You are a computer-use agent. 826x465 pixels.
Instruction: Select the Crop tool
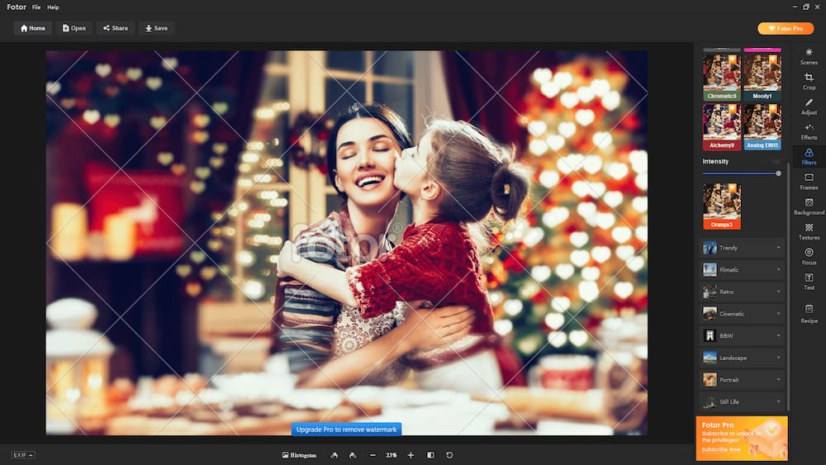809,81
